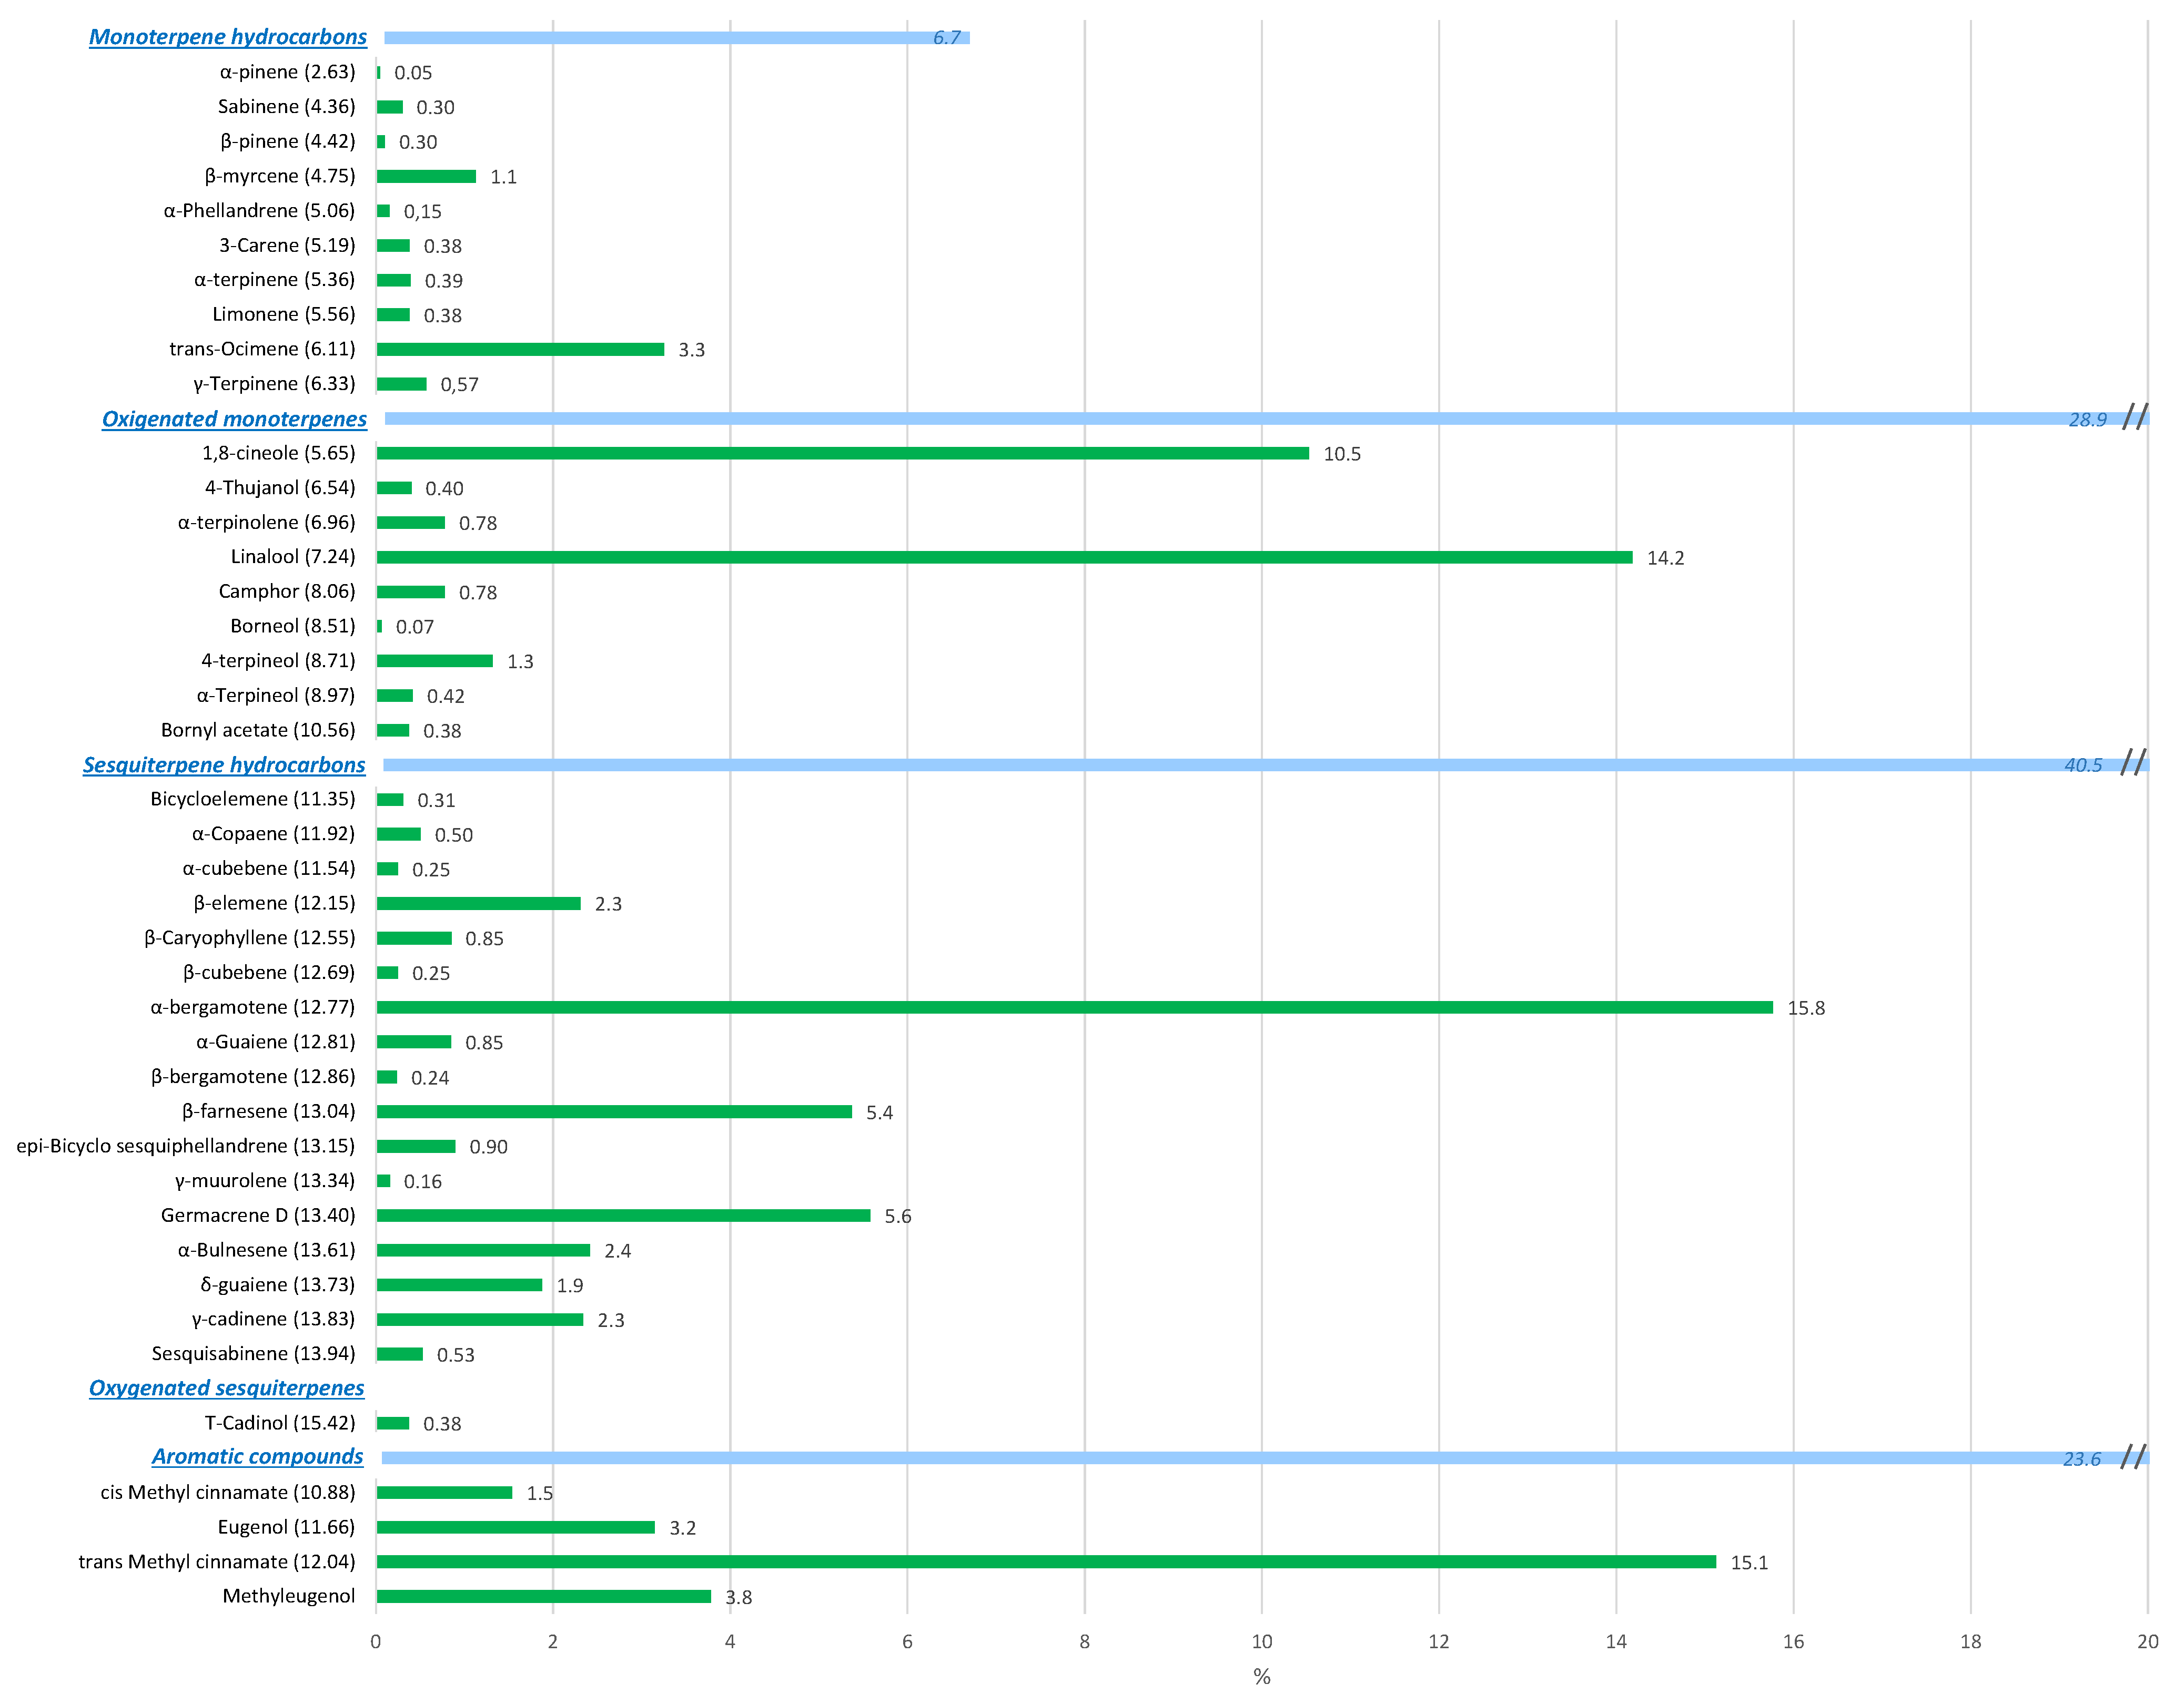Screen dimensions: 2184x1705
Task: Click axis break mark on Oxigenated monoterpenes bar
Action: pyautogui.click(x=2135, y=417)
